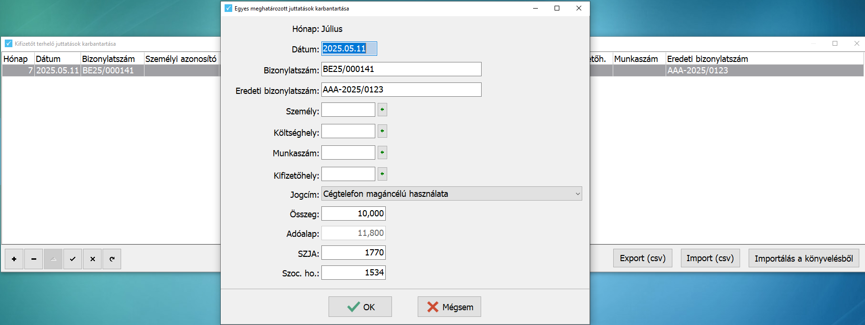Open the Személy lookup arrow button
The width and height of the screenshot is (865, 325).
(382, 110)
